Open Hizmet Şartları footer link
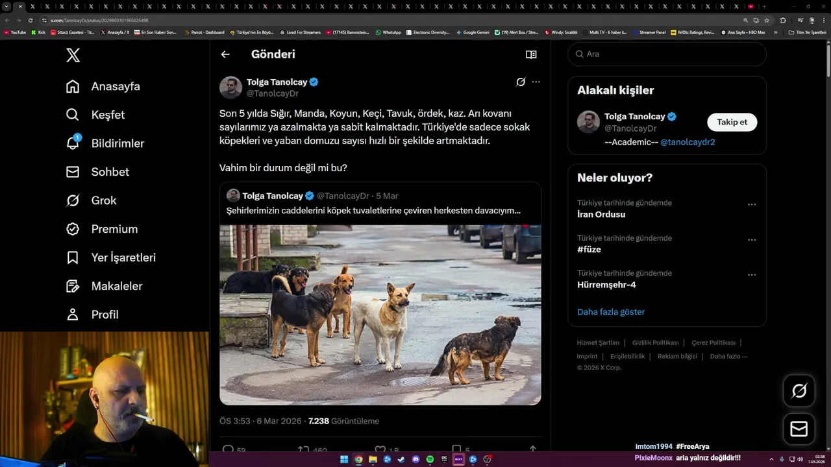This screenshot has width=831, height=467. pyautogui.click(x=598, y=342)
